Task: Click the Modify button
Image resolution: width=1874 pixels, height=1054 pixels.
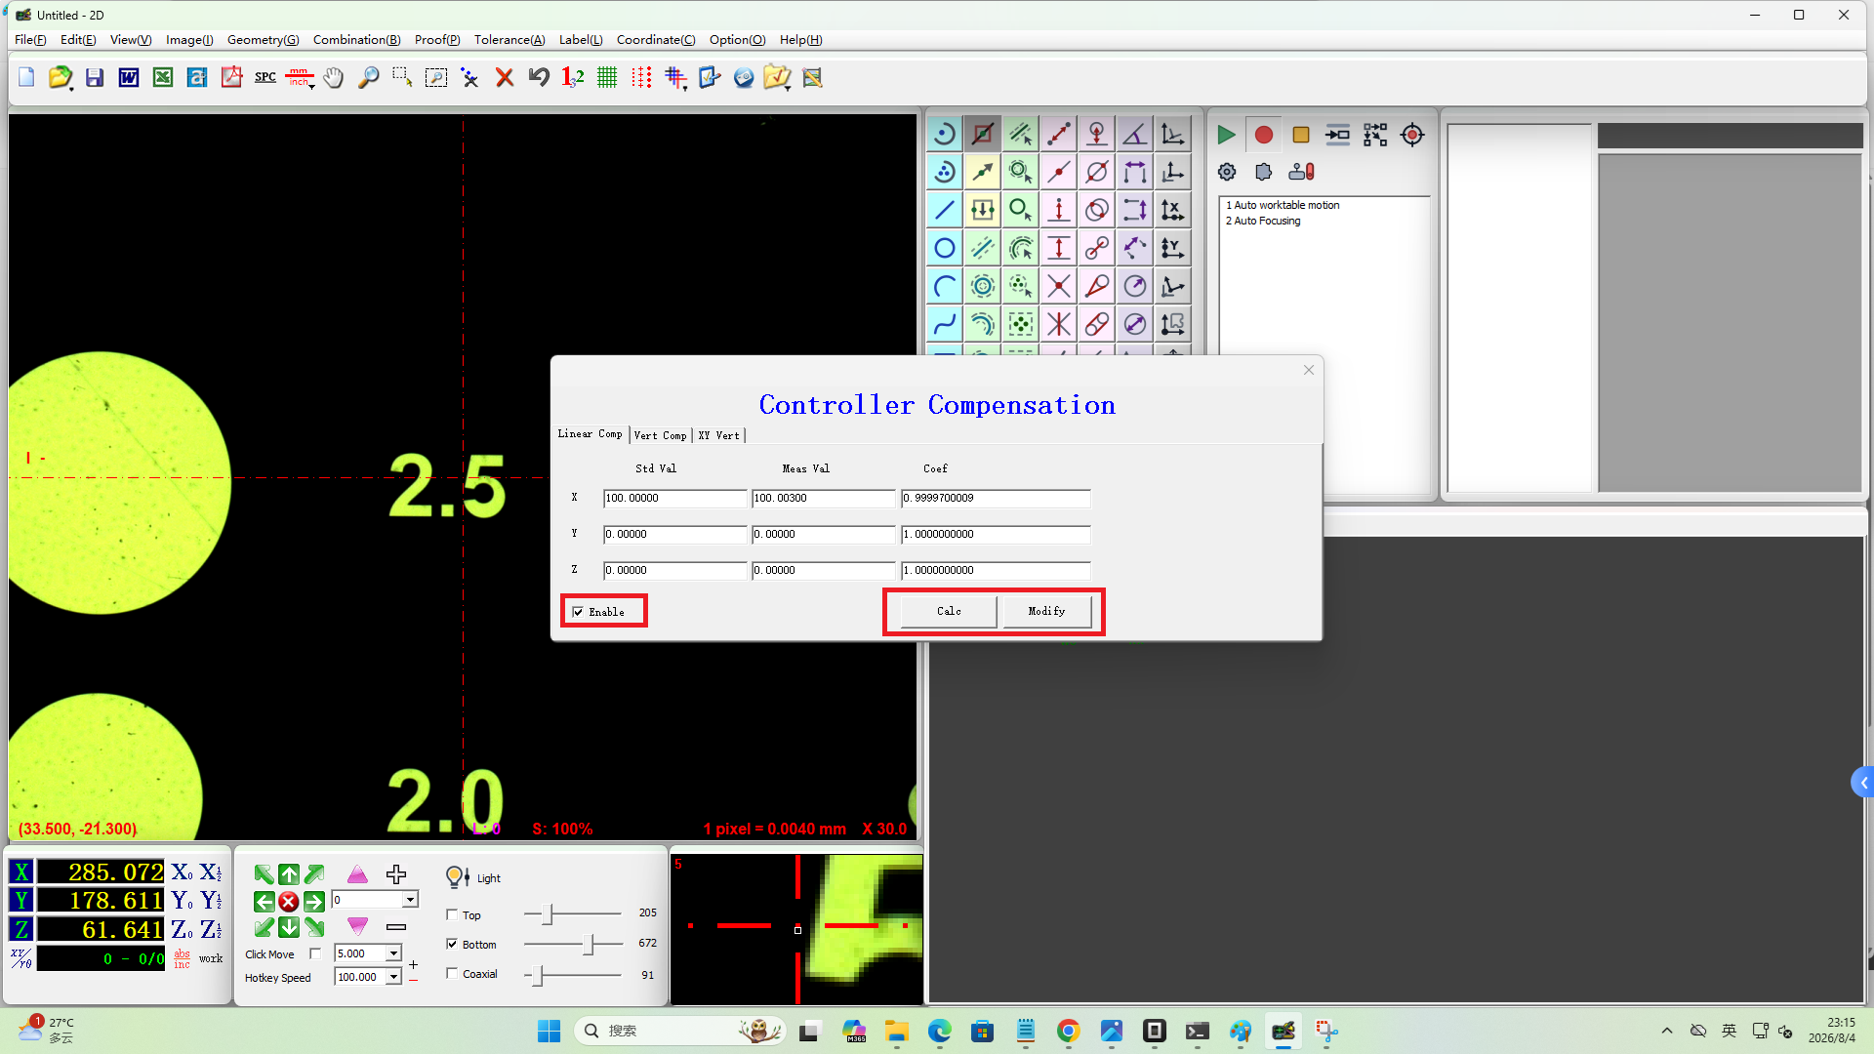Action: coord(1046,611)
